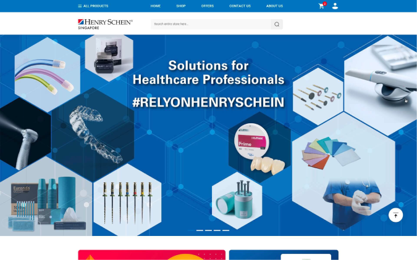This screenshot has width=417, height=260.
Task: Select the fourth carousel slide indicator
Action: 217,230
